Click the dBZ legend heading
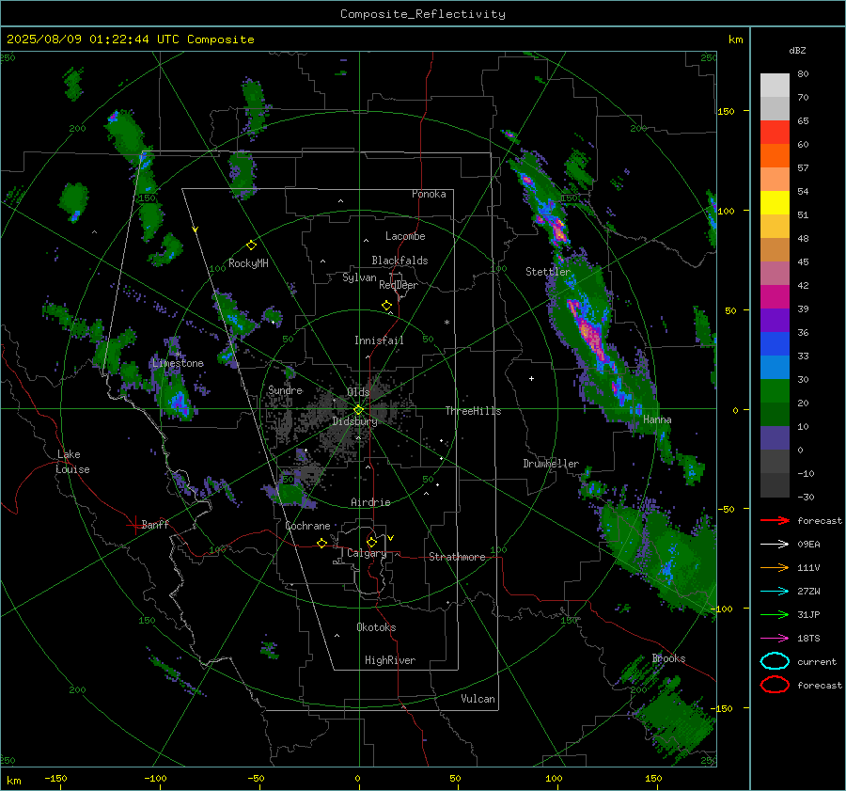 click(797, 51)
